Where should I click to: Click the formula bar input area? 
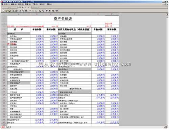point(100,7)
